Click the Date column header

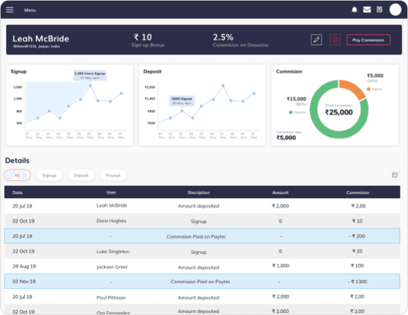tap(18, 193)
